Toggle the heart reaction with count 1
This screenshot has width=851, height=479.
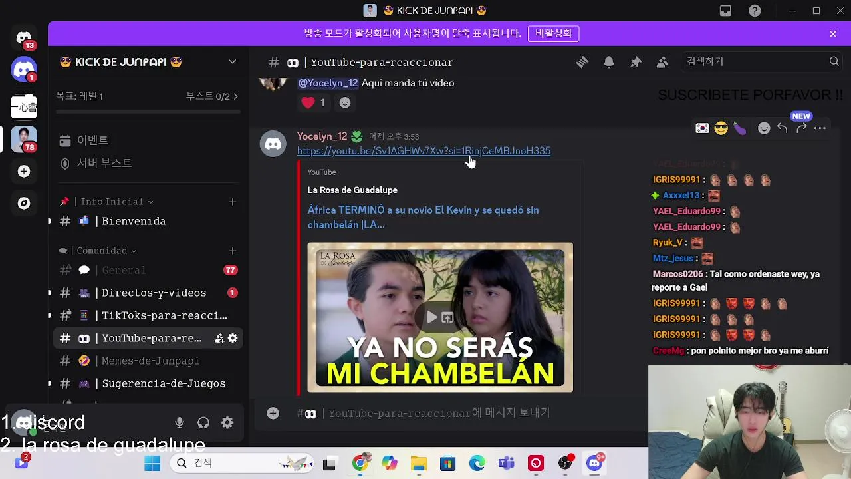(313, 102)
